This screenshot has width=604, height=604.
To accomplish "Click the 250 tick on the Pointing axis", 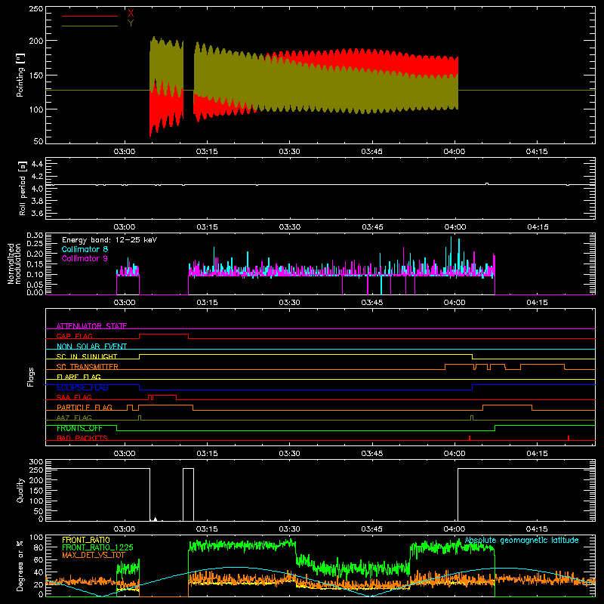I will (x=36, y=8).
